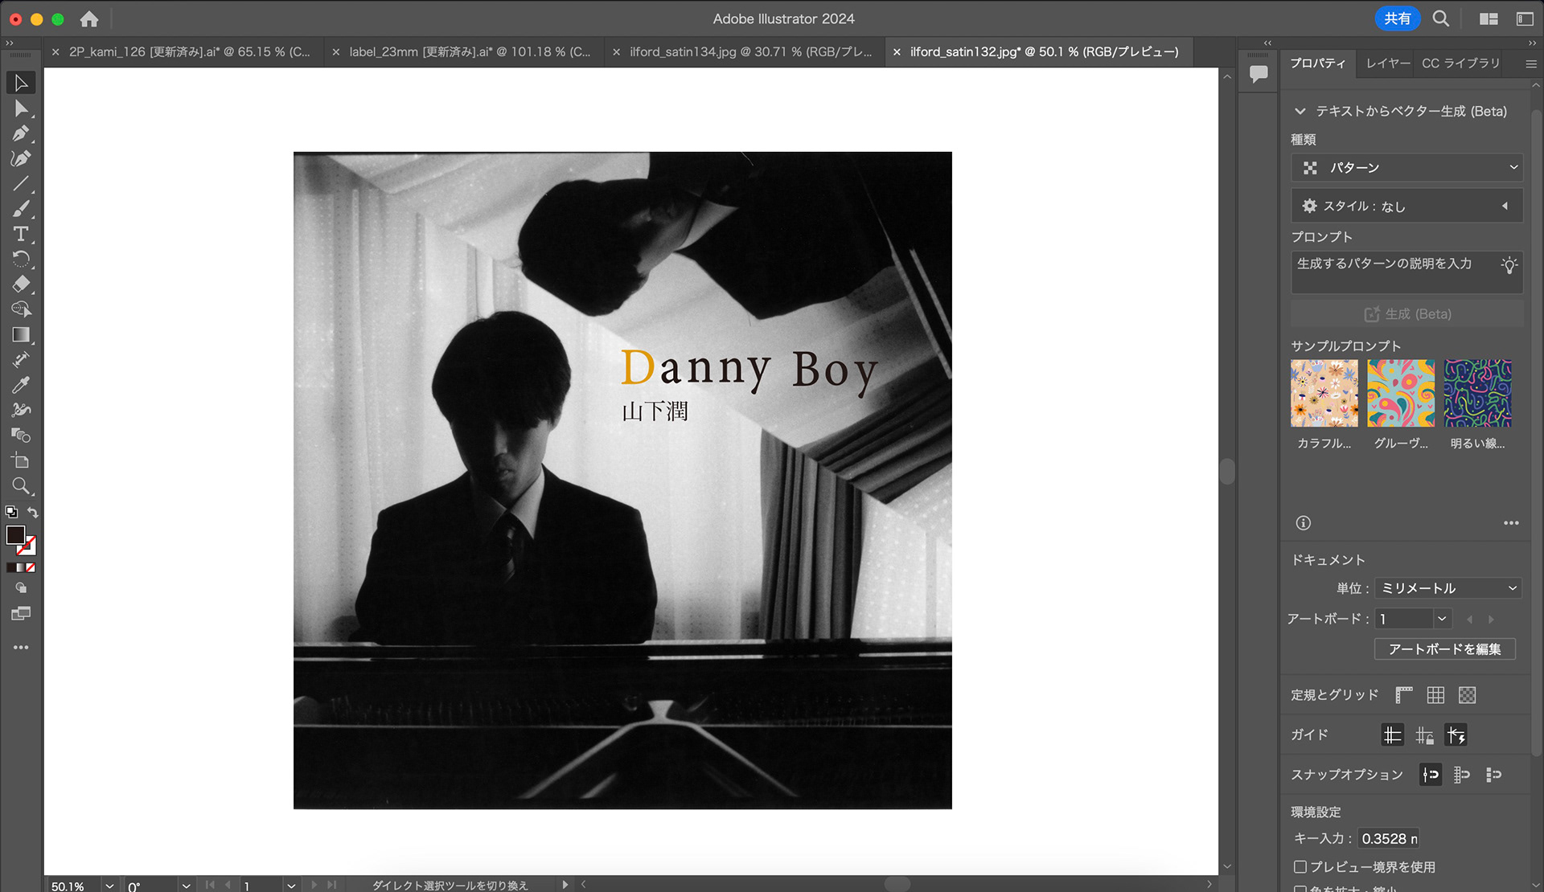Select the Pen tool
The image size is (1544, 892).
pyautogui.click(x=21, y=133)
